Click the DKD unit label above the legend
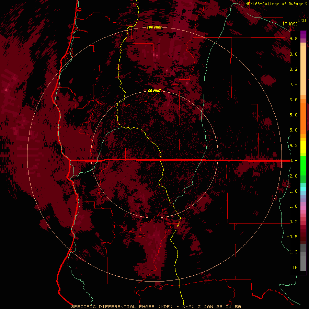This screenshot has height=309, width=309. [x=302, y=21]
